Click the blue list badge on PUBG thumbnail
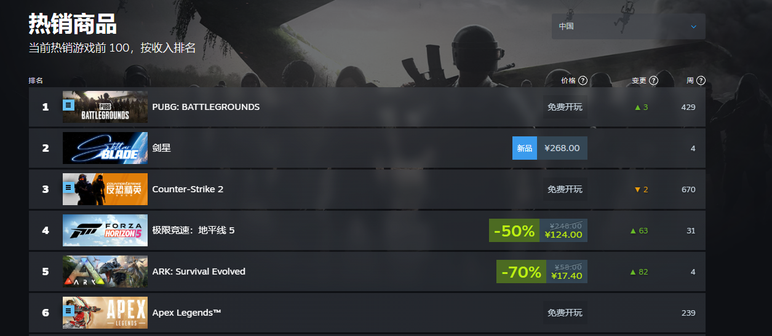The image size is (772, 336). (69, 104)
